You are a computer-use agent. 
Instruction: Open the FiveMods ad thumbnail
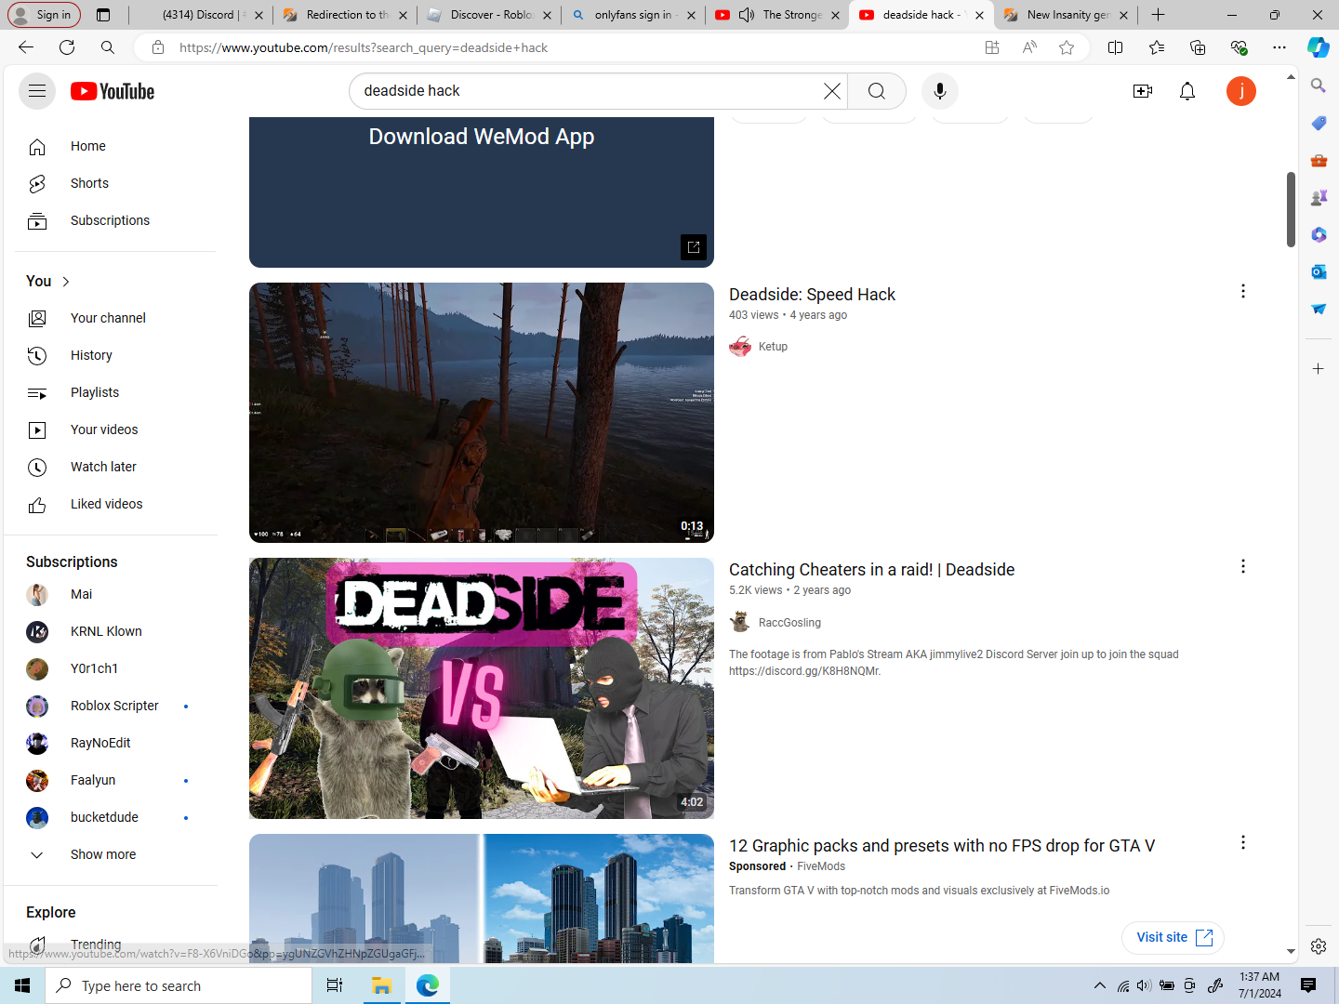(x=482, y=898)
